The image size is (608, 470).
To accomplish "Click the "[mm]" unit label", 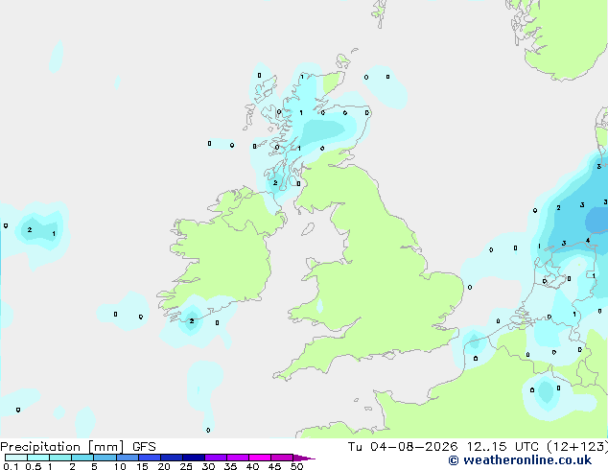I will coord(106,447).
